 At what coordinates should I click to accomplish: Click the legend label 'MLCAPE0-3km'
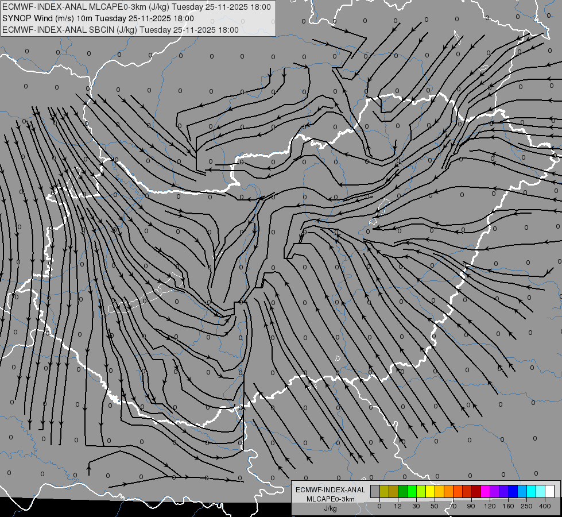click(330, 499)
